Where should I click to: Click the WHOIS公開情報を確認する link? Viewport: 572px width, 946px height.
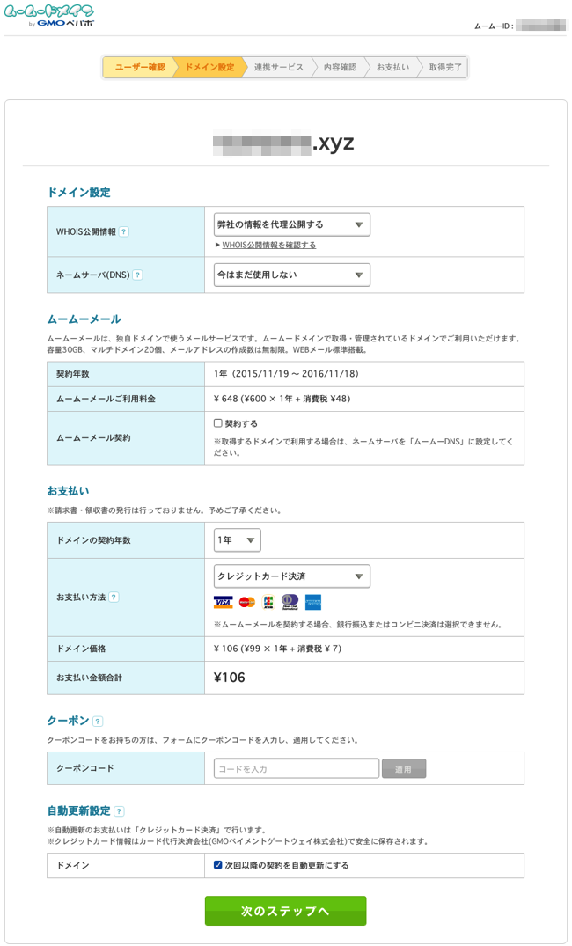[x=268, y=246]
